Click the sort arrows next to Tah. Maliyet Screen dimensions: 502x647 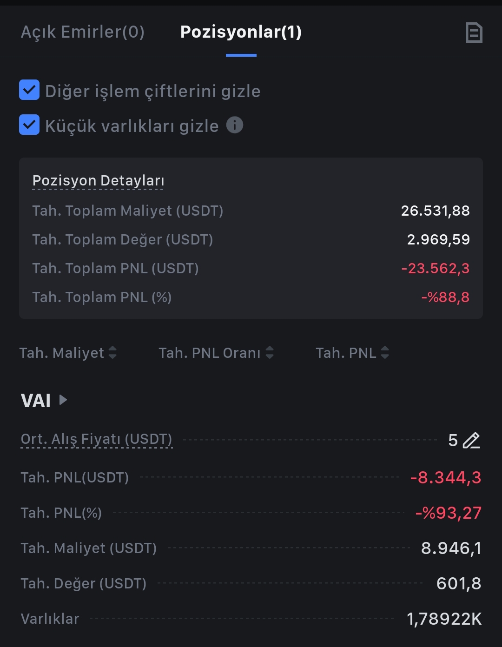(x=112, y=353)
